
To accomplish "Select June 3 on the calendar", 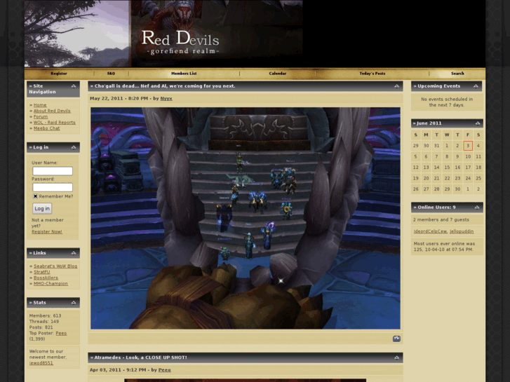I will click(x=468, y=146).
